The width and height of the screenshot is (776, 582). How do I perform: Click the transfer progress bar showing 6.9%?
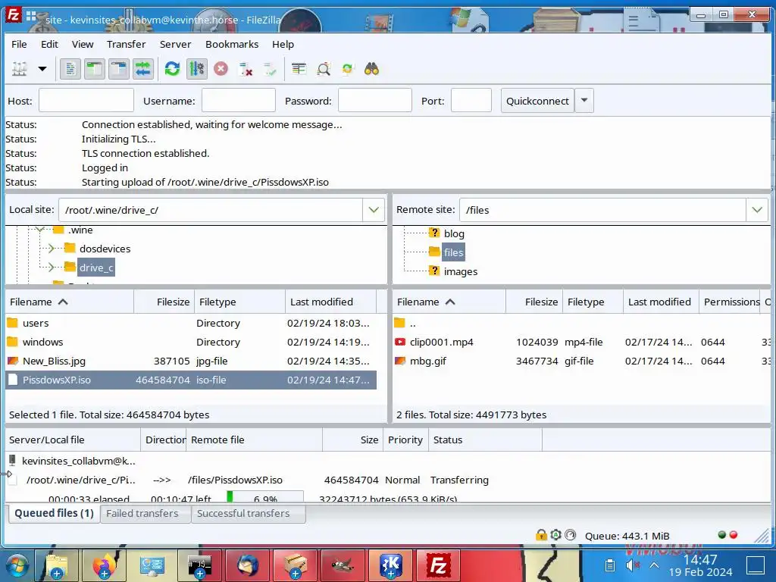264,496
